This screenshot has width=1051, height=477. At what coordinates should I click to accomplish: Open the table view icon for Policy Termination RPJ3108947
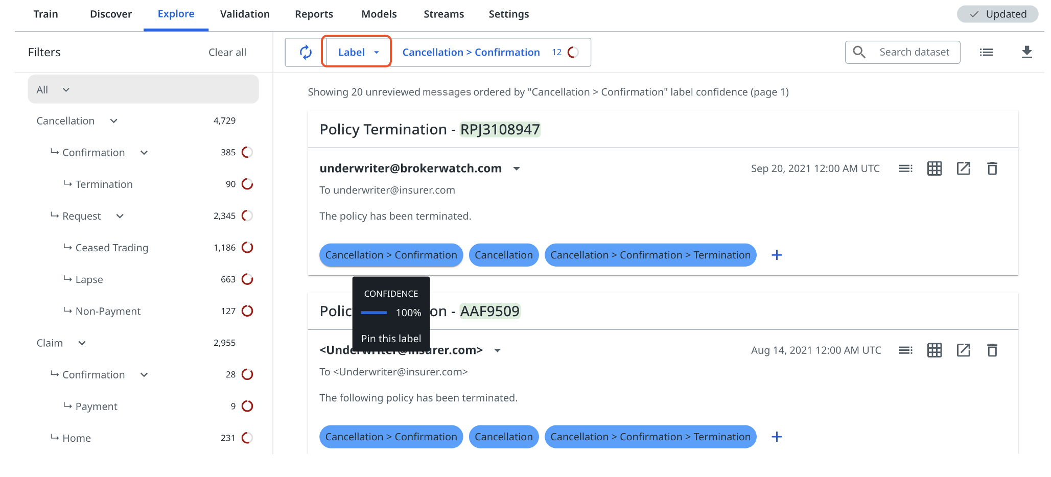934,168
